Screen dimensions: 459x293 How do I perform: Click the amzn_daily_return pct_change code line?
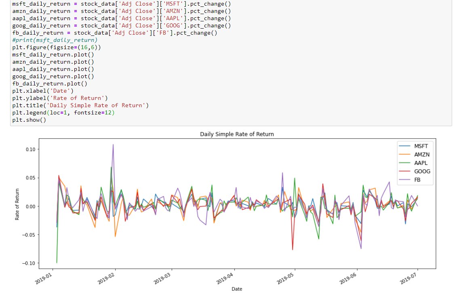tap(122, 11)
